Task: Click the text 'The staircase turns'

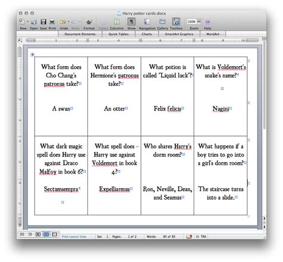Action: click(221, 189)
